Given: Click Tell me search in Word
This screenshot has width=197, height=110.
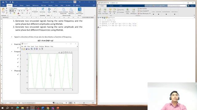Looking at the screenshot, I should (78, 5).
